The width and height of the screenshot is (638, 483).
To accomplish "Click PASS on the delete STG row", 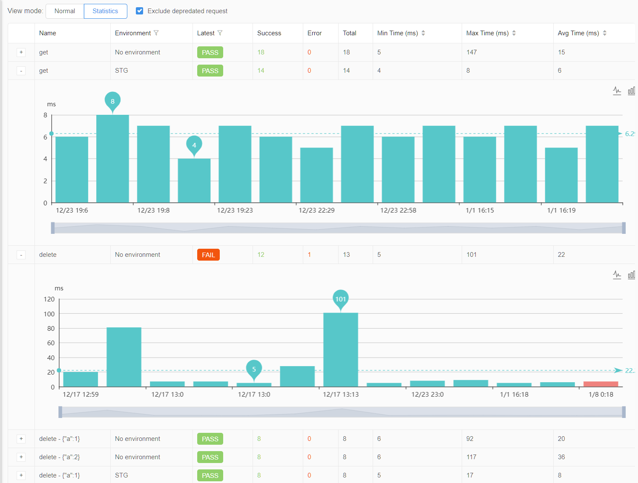I will point(210,475).
